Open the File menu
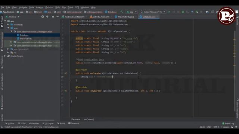239x134 pixels. 3,7
